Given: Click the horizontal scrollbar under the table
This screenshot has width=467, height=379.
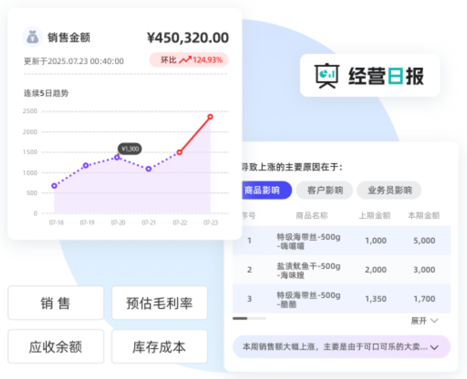Looking at the screenshot, I should point(249,318).
